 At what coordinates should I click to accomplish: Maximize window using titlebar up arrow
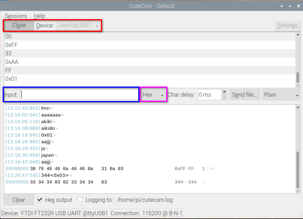290,6
